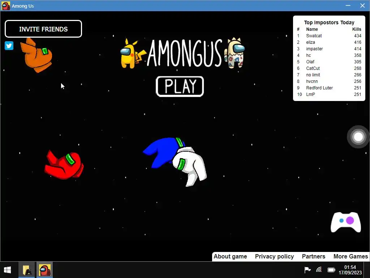Select the Redford Luter leaderboard entry

(329, 88)
